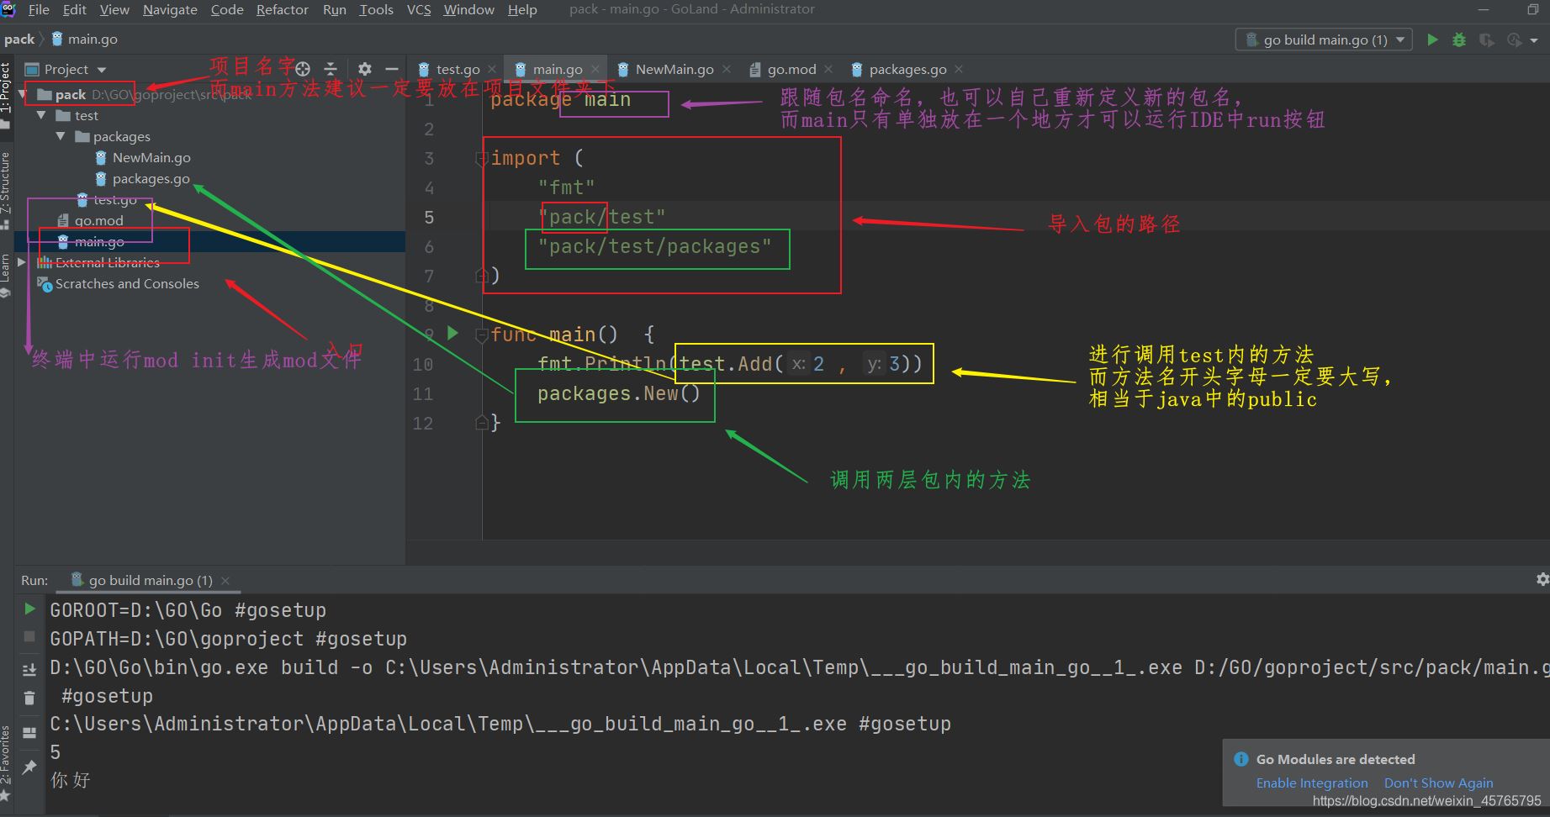
Task: Restore layout icon in Run panel sidebar
Action: click(x=29, y=732)
